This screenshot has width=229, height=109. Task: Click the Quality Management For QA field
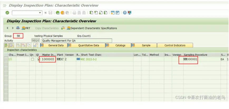pos(77,41)
